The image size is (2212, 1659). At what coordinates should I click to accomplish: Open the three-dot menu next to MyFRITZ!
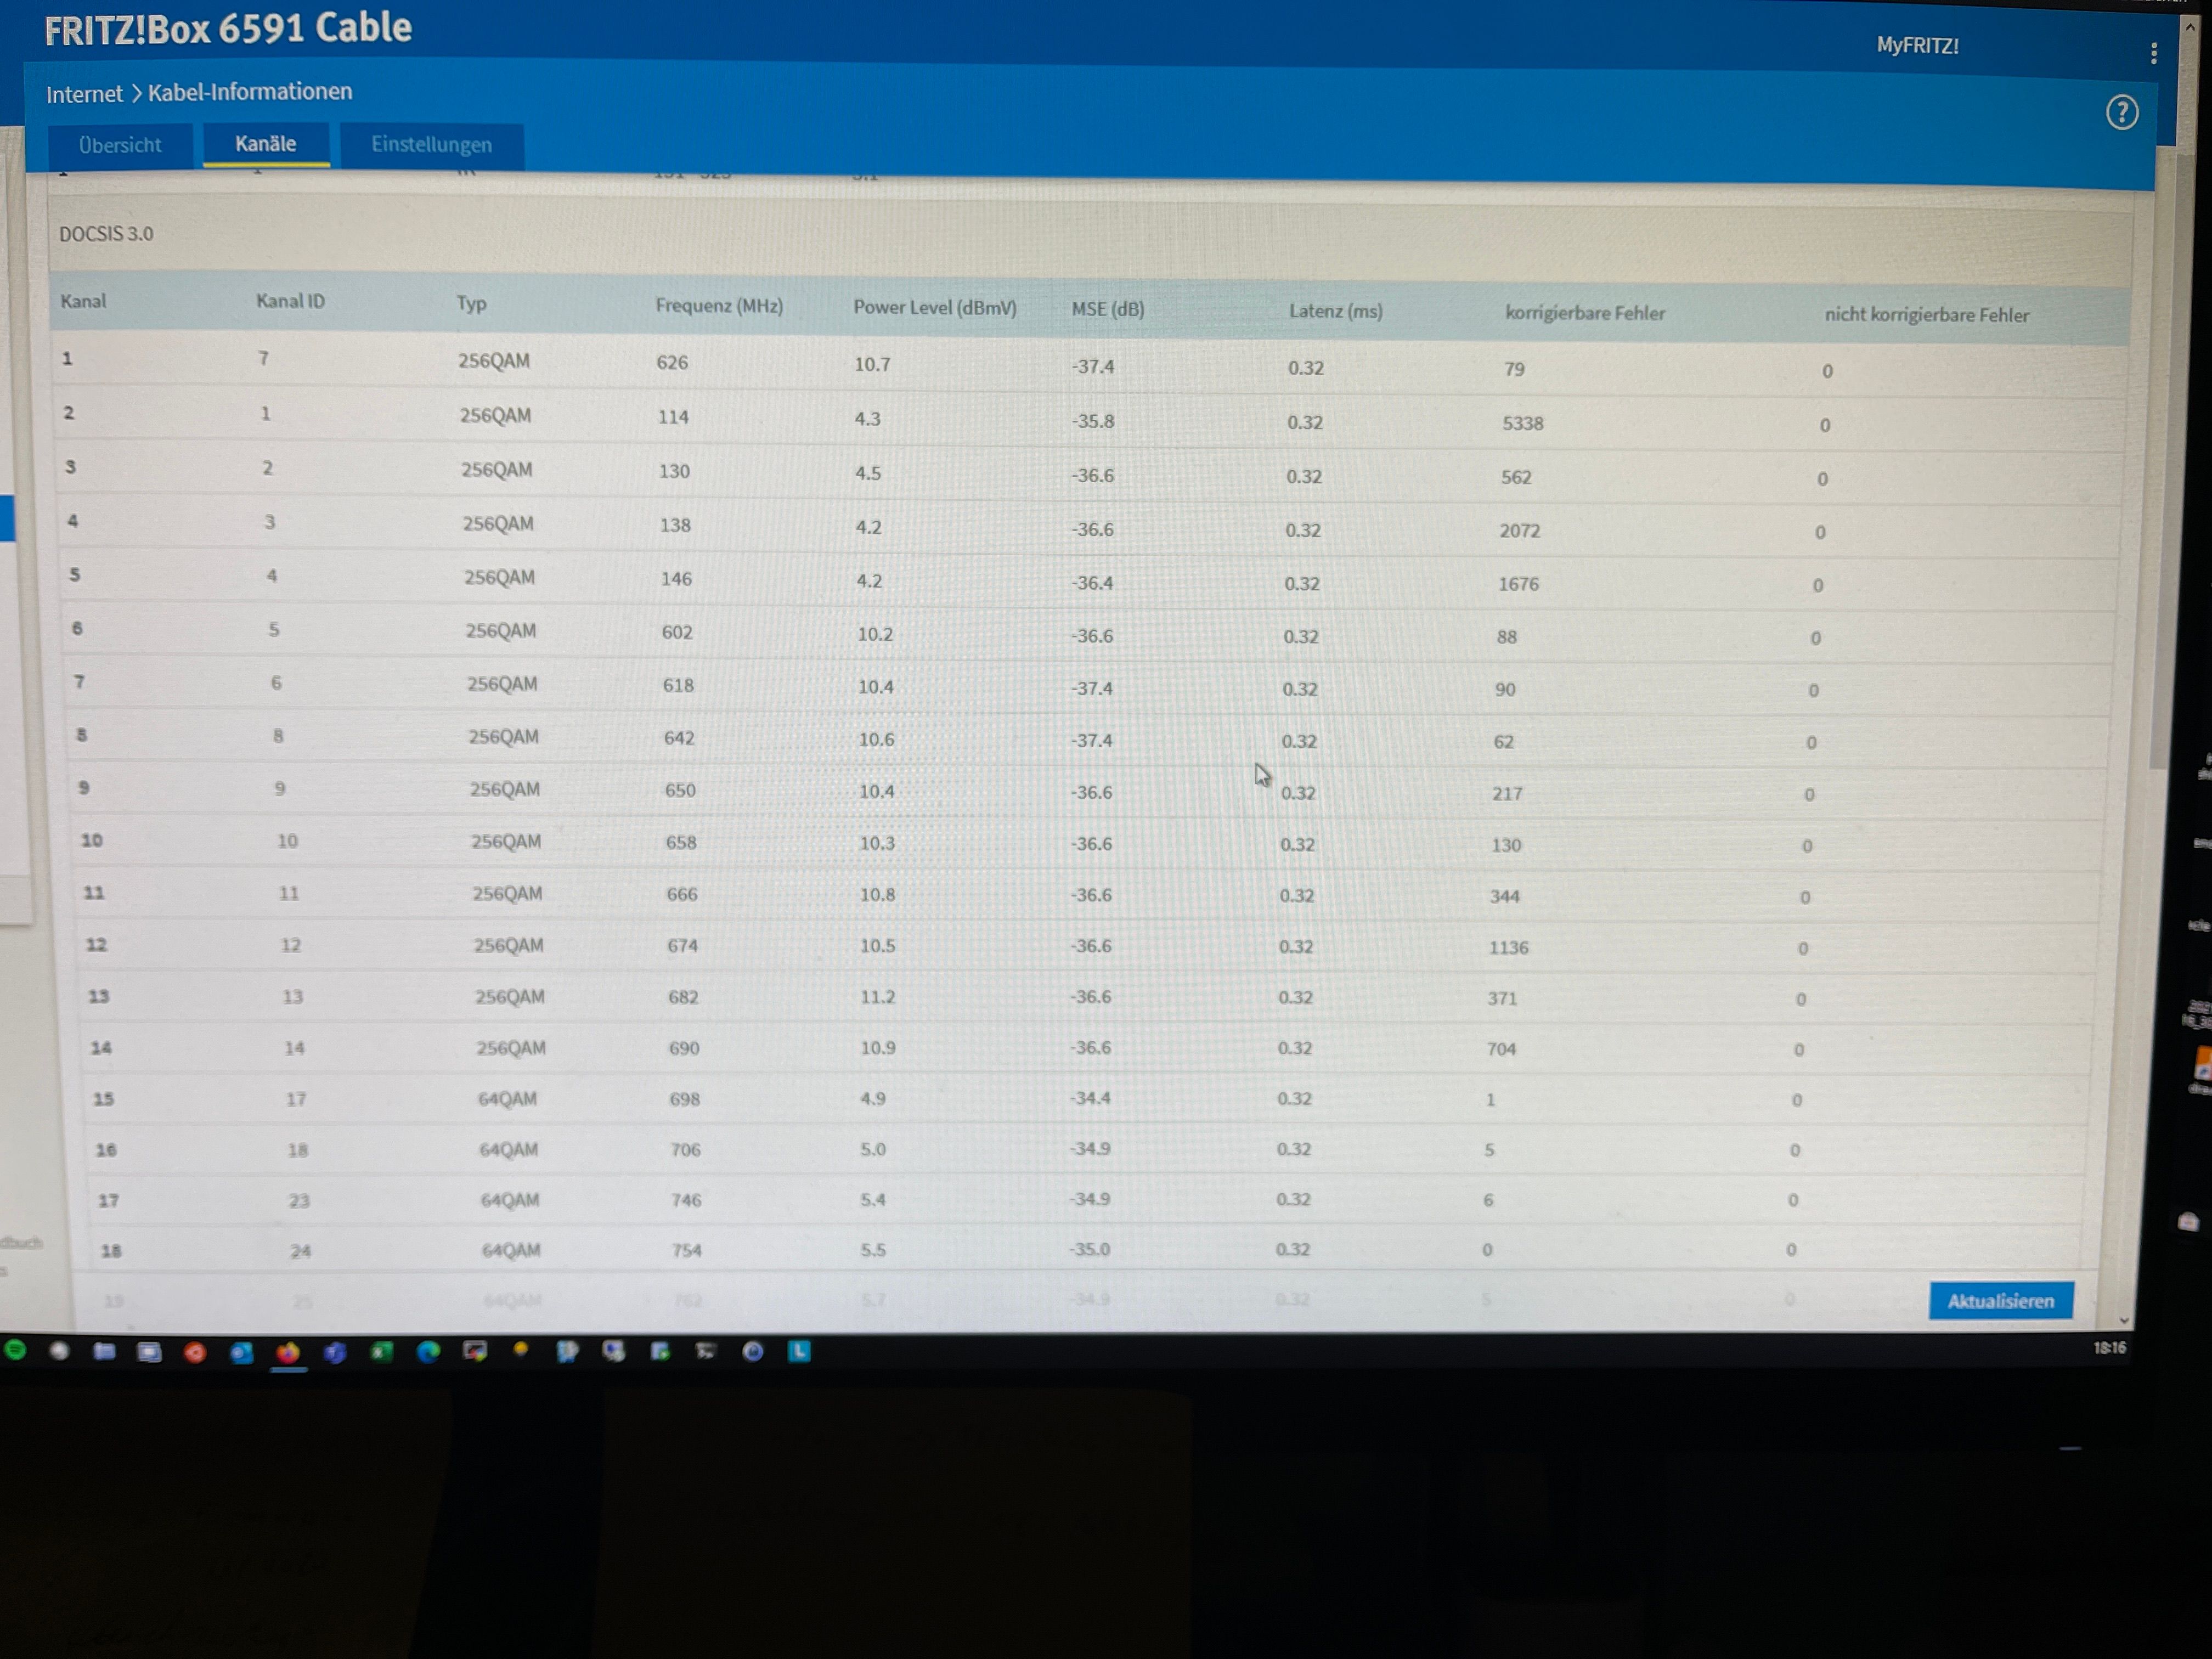[x=2154, y=52]
